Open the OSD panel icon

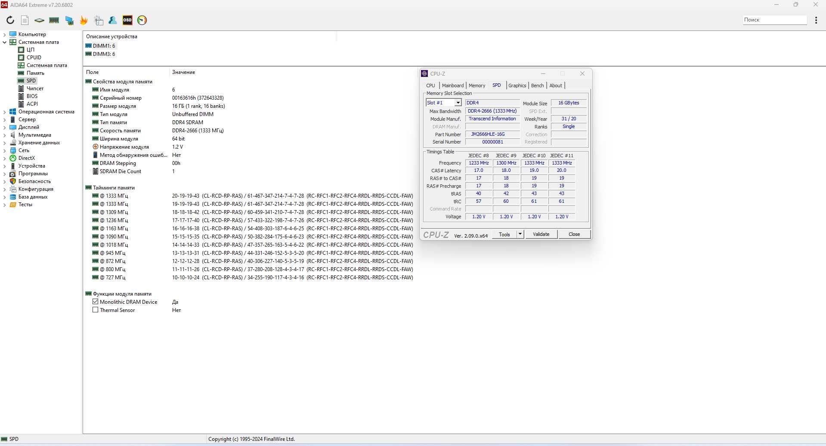click(x=127, y=20)
